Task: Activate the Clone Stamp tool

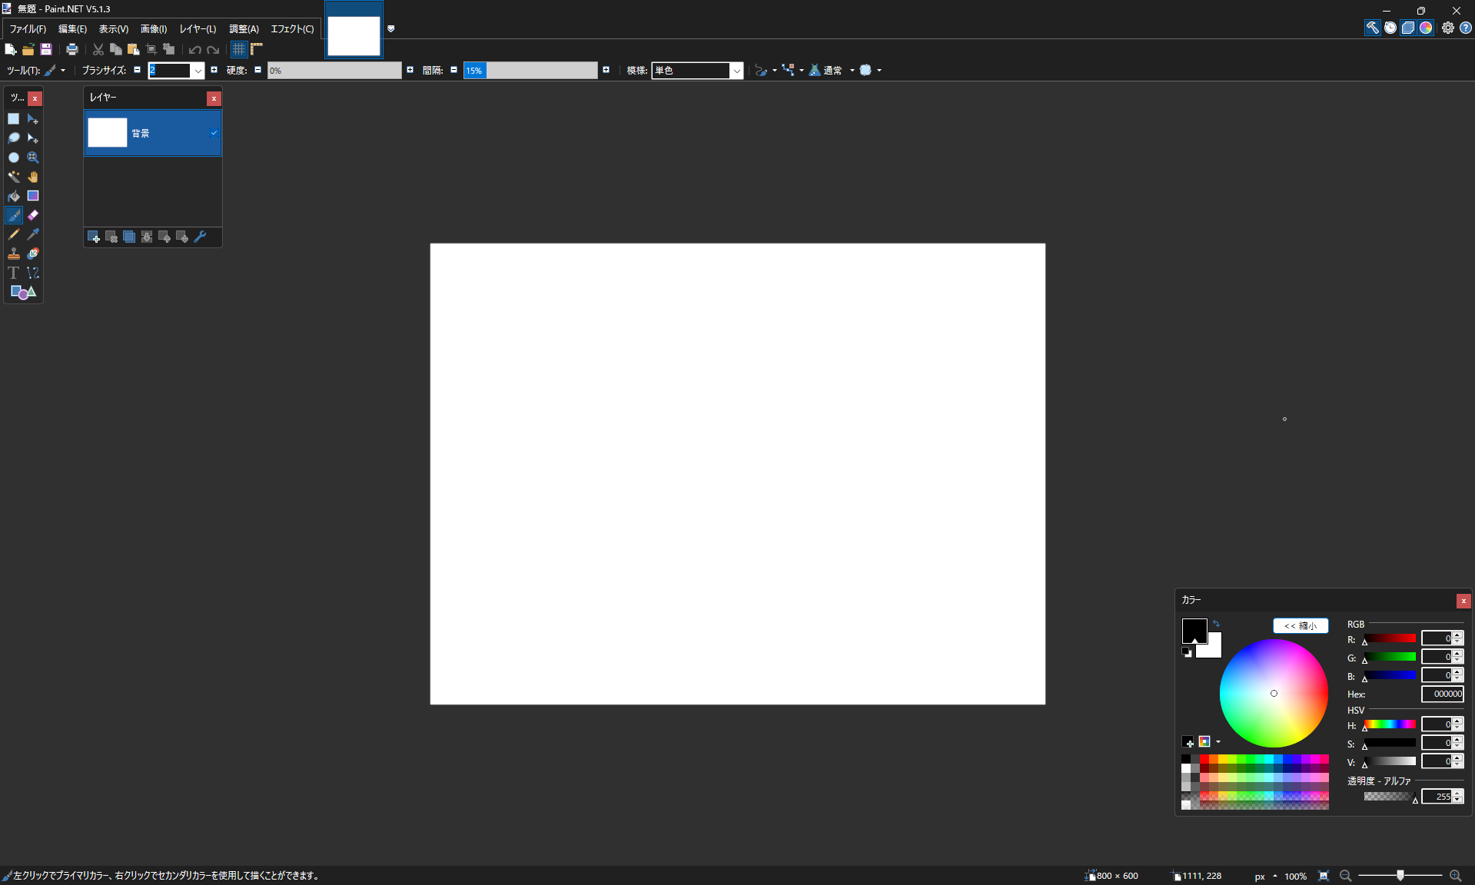Action: point(14,254)
